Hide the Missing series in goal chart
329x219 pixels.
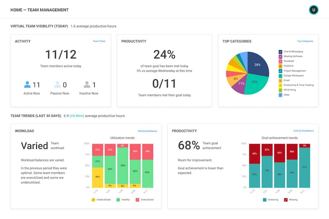(x=286, y=200)
